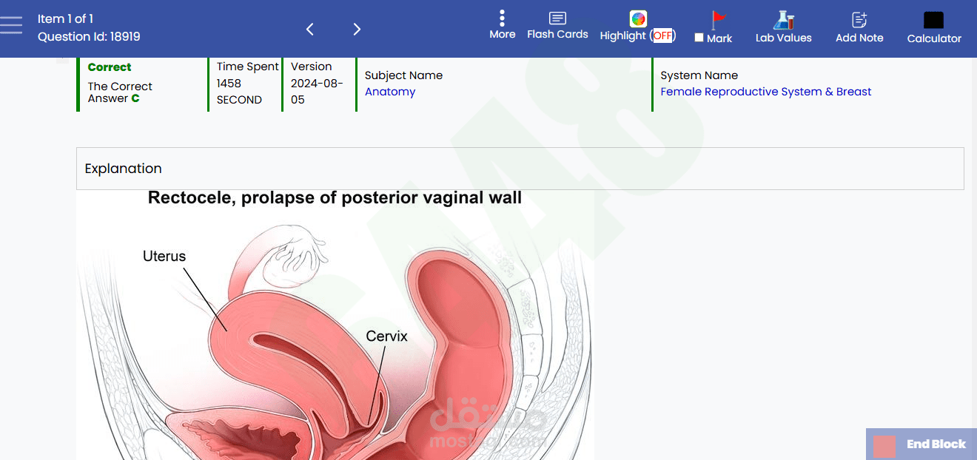Click the End Block button

[x=921, y=444]
